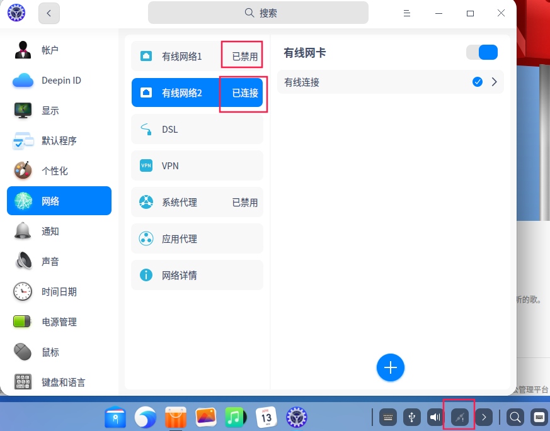Go back using the back arrow button
The height and width of the screenshot is (431, 550).
tap(49, 13)
